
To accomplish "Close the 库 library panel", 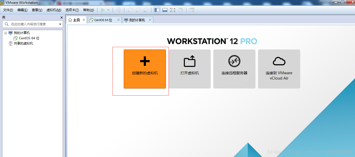I will (62, 18).
